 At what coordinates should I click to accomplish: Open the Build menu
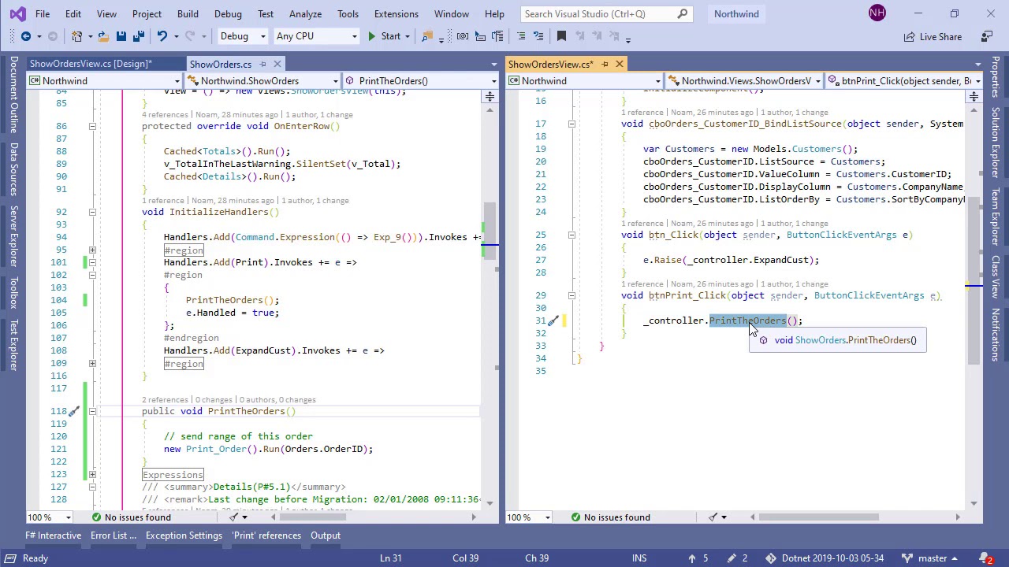[x=188, y=13]
